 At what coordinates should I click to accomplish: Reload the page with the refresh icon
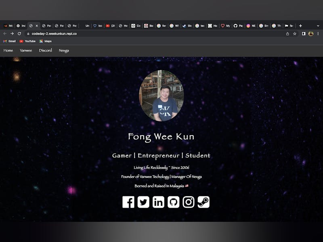click(x=19, y=33)
